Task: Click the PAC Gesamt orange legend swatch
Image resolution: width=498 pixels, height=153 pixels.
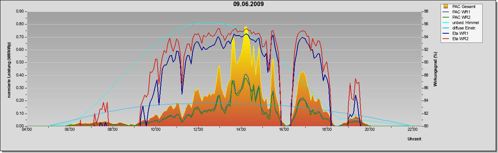Action: 445,7
